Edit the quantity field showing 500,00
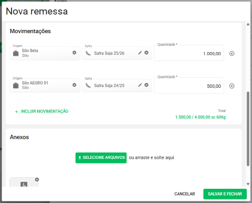 [x=189, y=86]
